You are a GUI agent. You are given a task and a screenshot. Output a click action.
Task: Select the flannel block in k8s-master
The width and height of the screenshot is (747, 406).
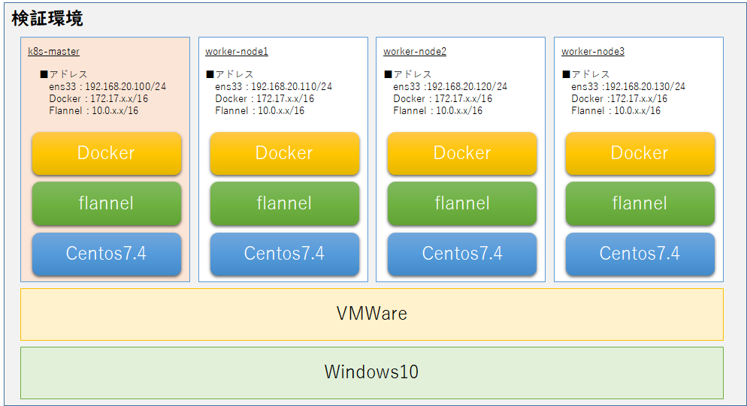[x=107, y=203]
